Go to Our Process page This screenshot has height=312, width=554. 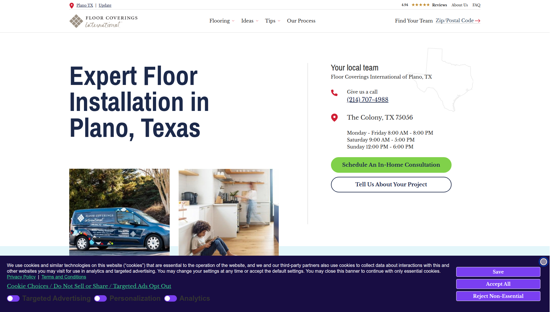click(x=301, y=21)
